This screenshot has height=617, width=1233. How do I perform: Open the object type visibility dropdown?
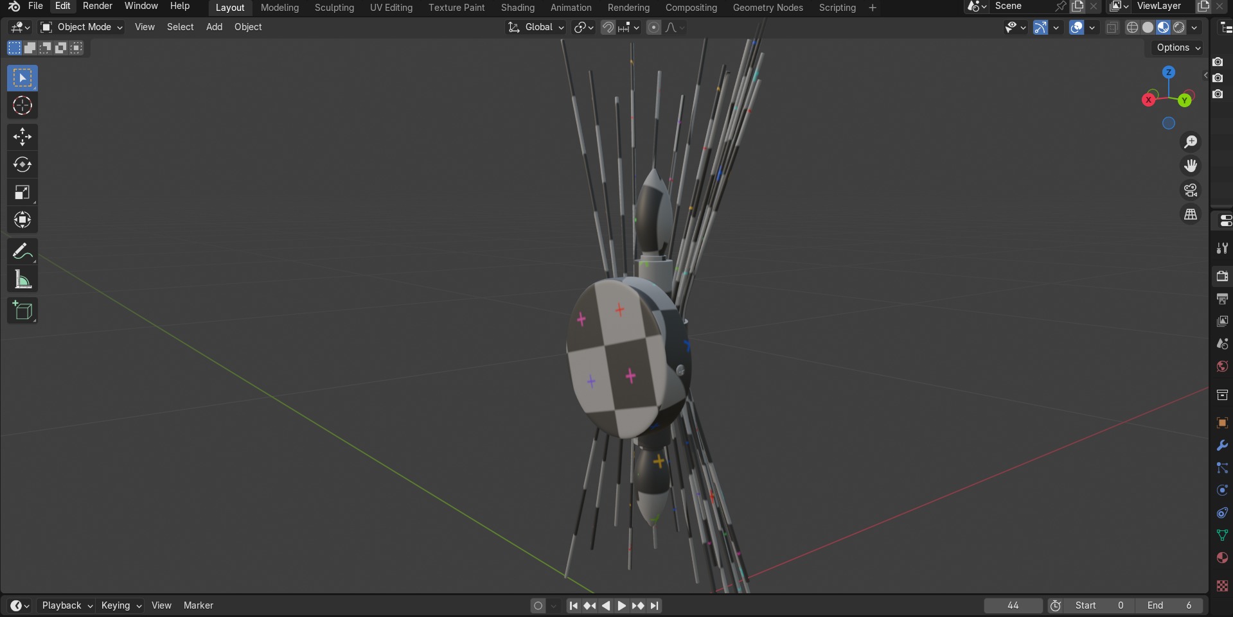[1015, 28]
